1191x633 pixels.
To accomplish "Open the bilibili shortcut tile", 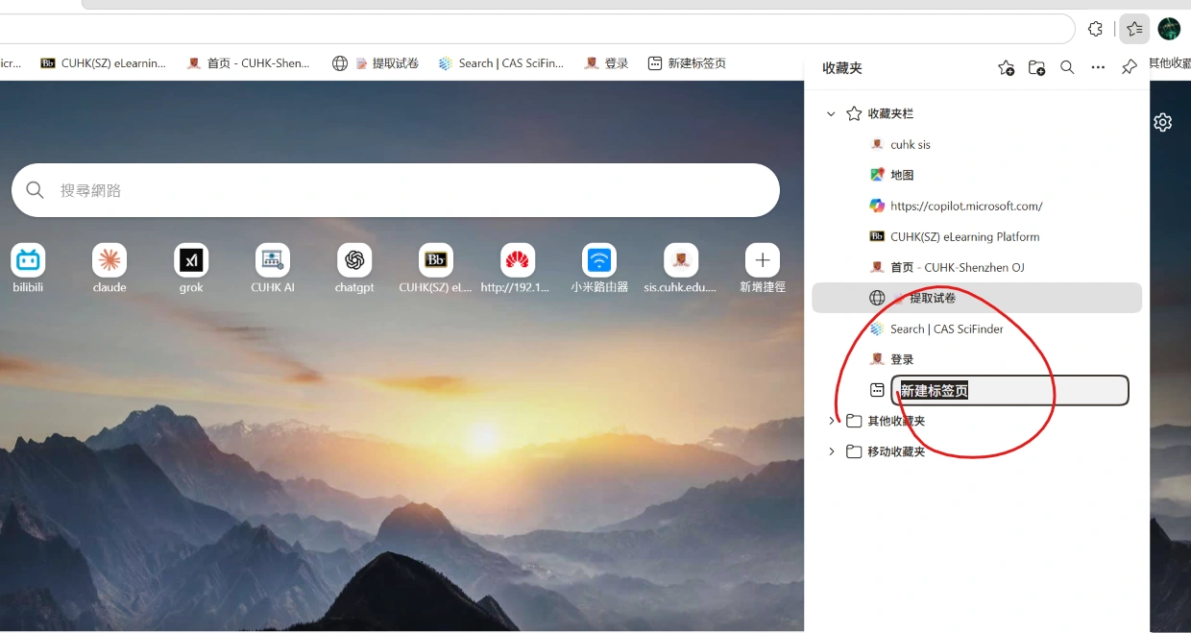I will point(28,268).
